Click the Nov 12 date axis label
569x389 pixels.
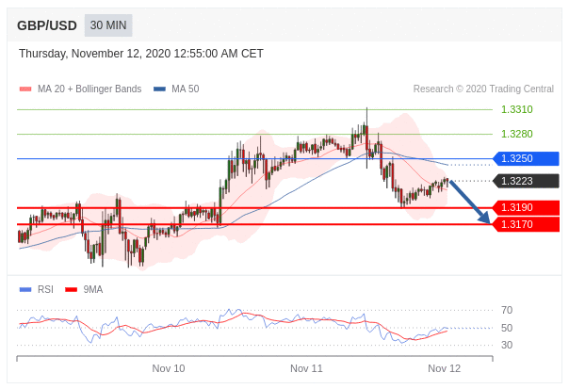[x=444, y=368]
